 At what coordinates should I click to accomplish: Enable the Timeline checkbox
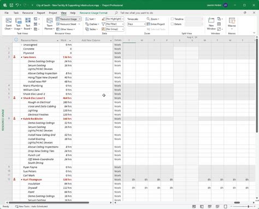172,19
